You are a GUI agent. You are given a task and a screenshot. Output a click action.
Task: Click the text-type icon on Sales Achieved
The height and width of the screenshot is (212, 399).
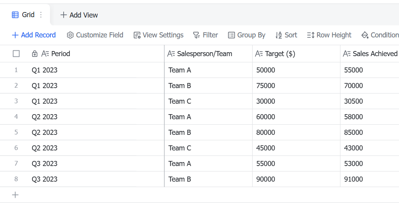(347, 53)
